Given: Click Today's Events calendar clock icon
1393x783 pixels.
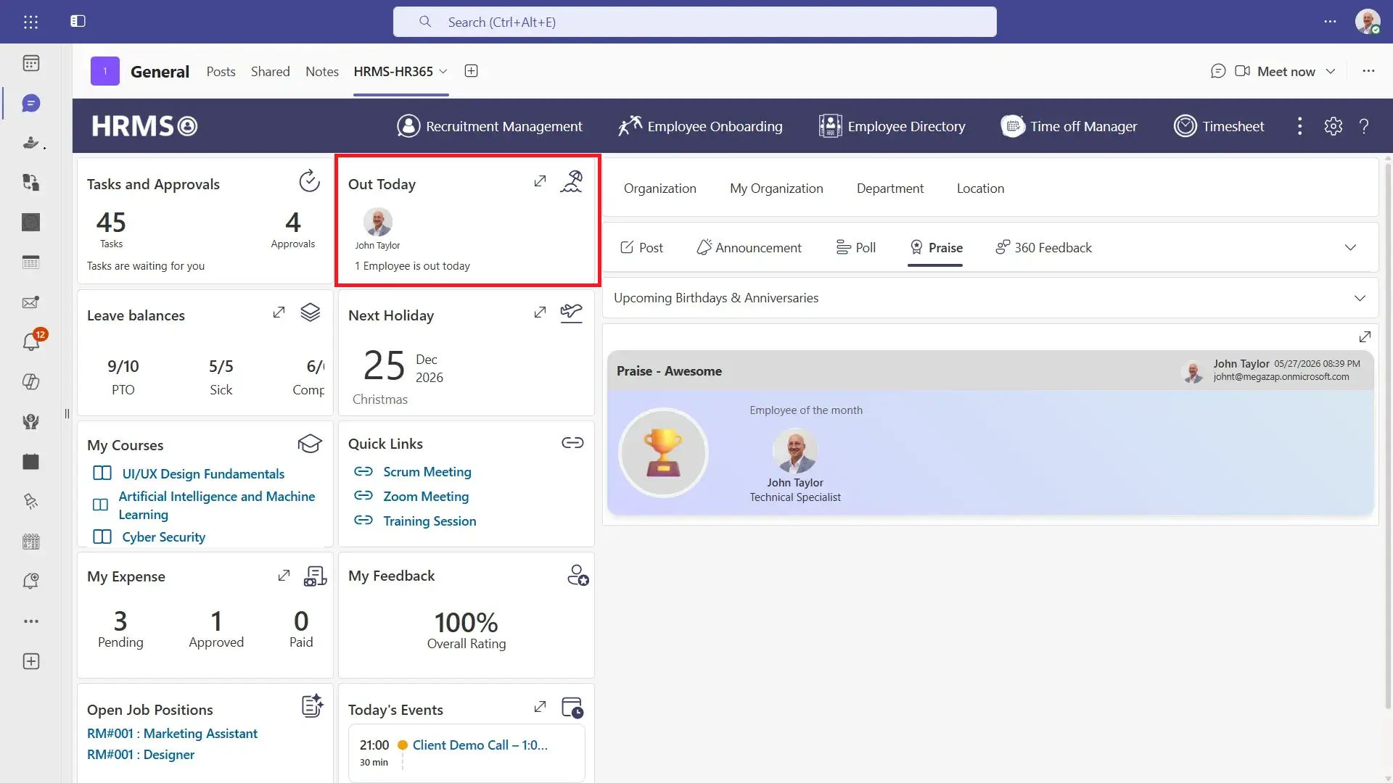Looking at the screenshot, I should pos(572,708).
